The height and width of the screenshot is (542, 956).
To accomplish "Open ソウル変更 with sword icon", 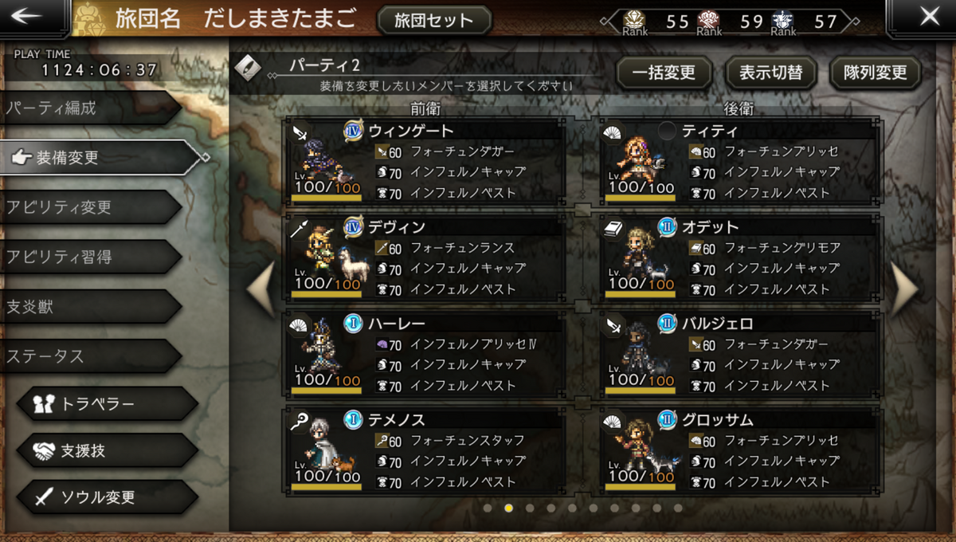I will [x=107, y=497].
